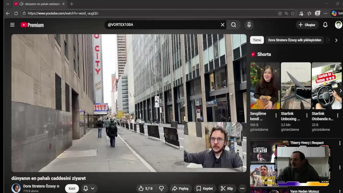This screenshot has width=343, height=193.
Task: Open options menu for Starlink Unboxing short
Action: [307, 116]
